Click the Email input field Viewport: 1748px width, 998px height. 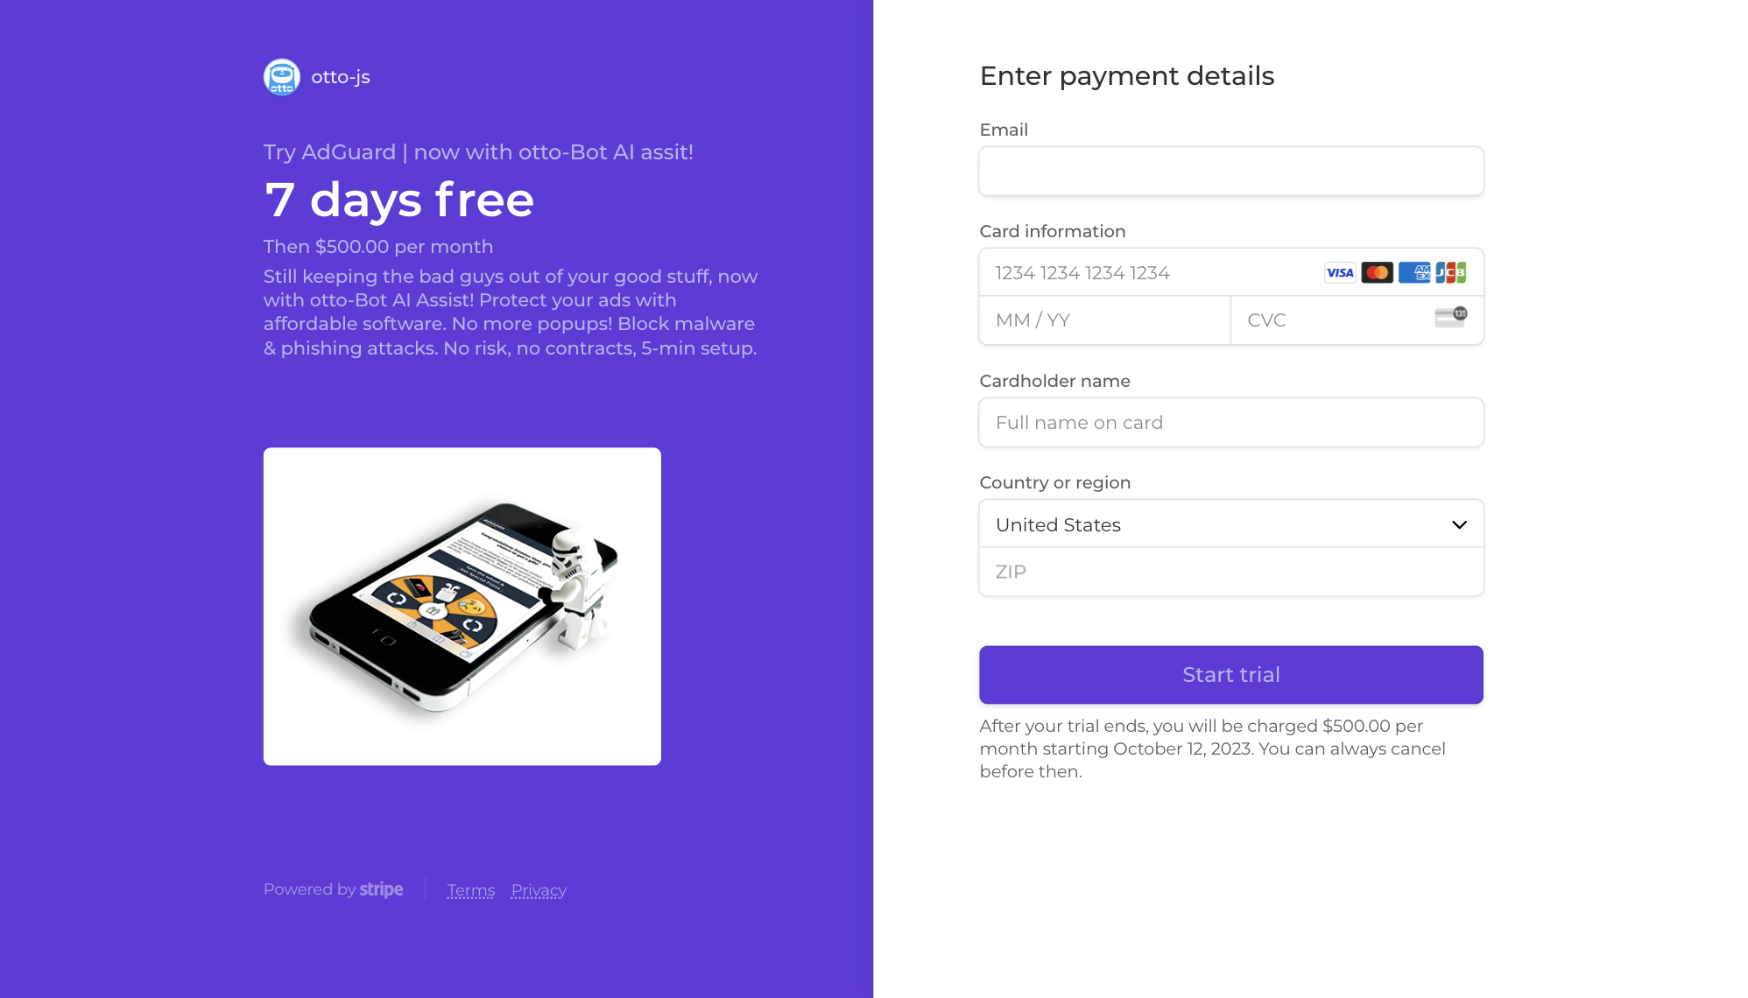(x=1232, y=171)
